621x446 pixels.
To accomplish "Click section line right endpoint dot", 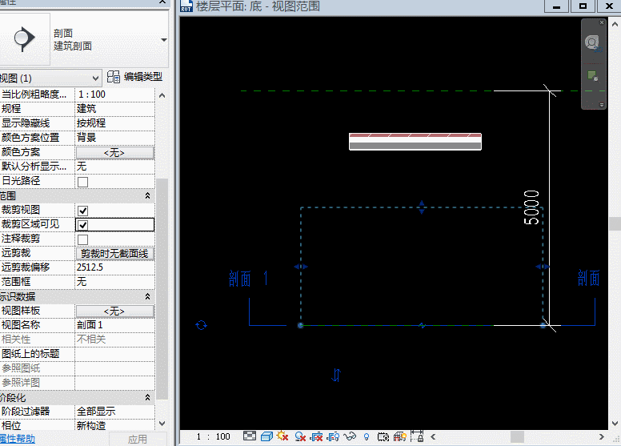I will click(543, 325).
